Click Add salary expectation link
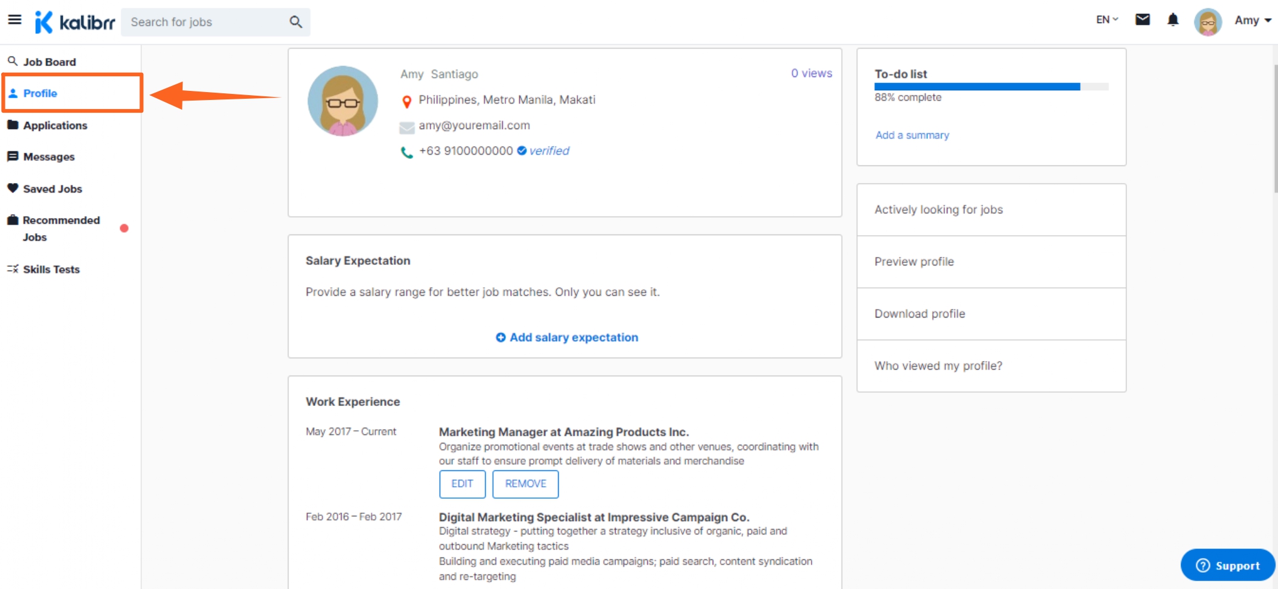This screenshot has height=589, width=1278. coord(567,338)
